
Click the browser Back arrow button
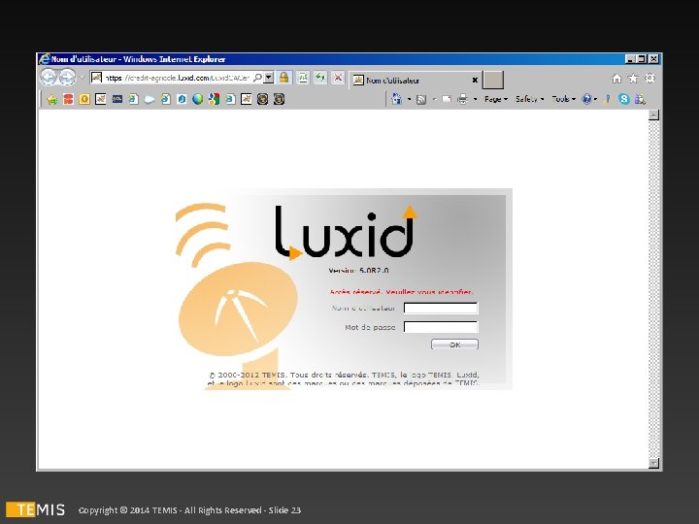click(49, 77)
